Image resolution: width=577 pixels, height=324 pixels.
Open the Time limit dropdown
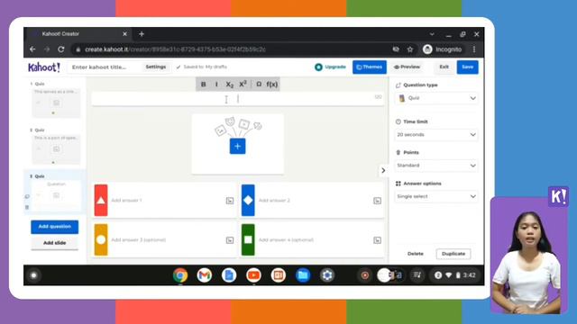tap(436, 135)
